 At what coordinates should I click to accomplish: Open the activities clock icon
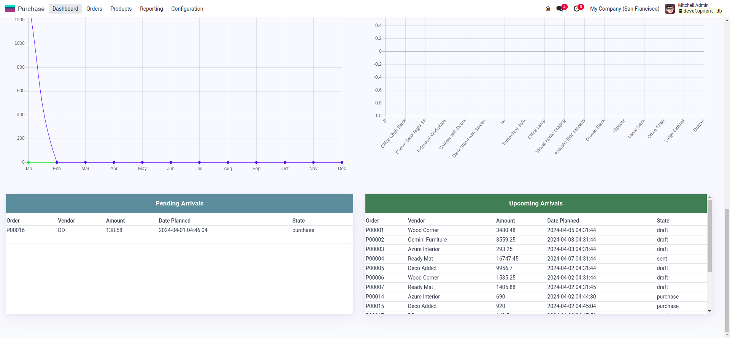577,9
